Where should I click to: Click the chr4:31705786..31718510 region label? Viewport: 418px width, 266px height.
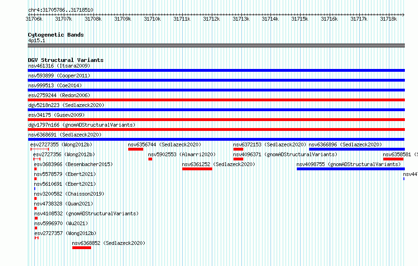(61, 10)
